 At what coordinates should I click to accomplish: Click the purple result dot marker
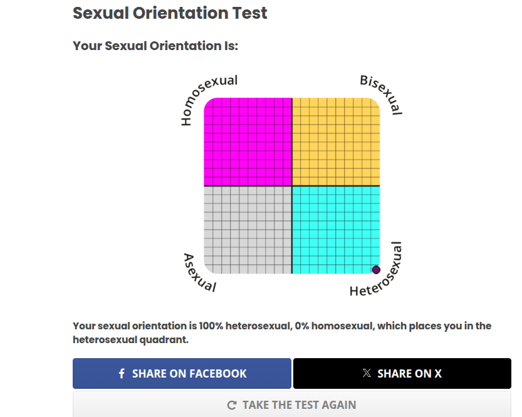pyautogui.click(x=376, y=270)
